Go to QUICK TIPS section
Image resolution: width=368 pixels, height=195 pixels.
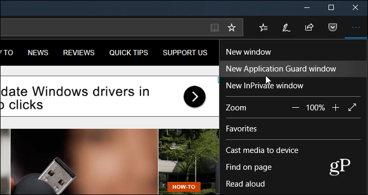pos(128,53)
